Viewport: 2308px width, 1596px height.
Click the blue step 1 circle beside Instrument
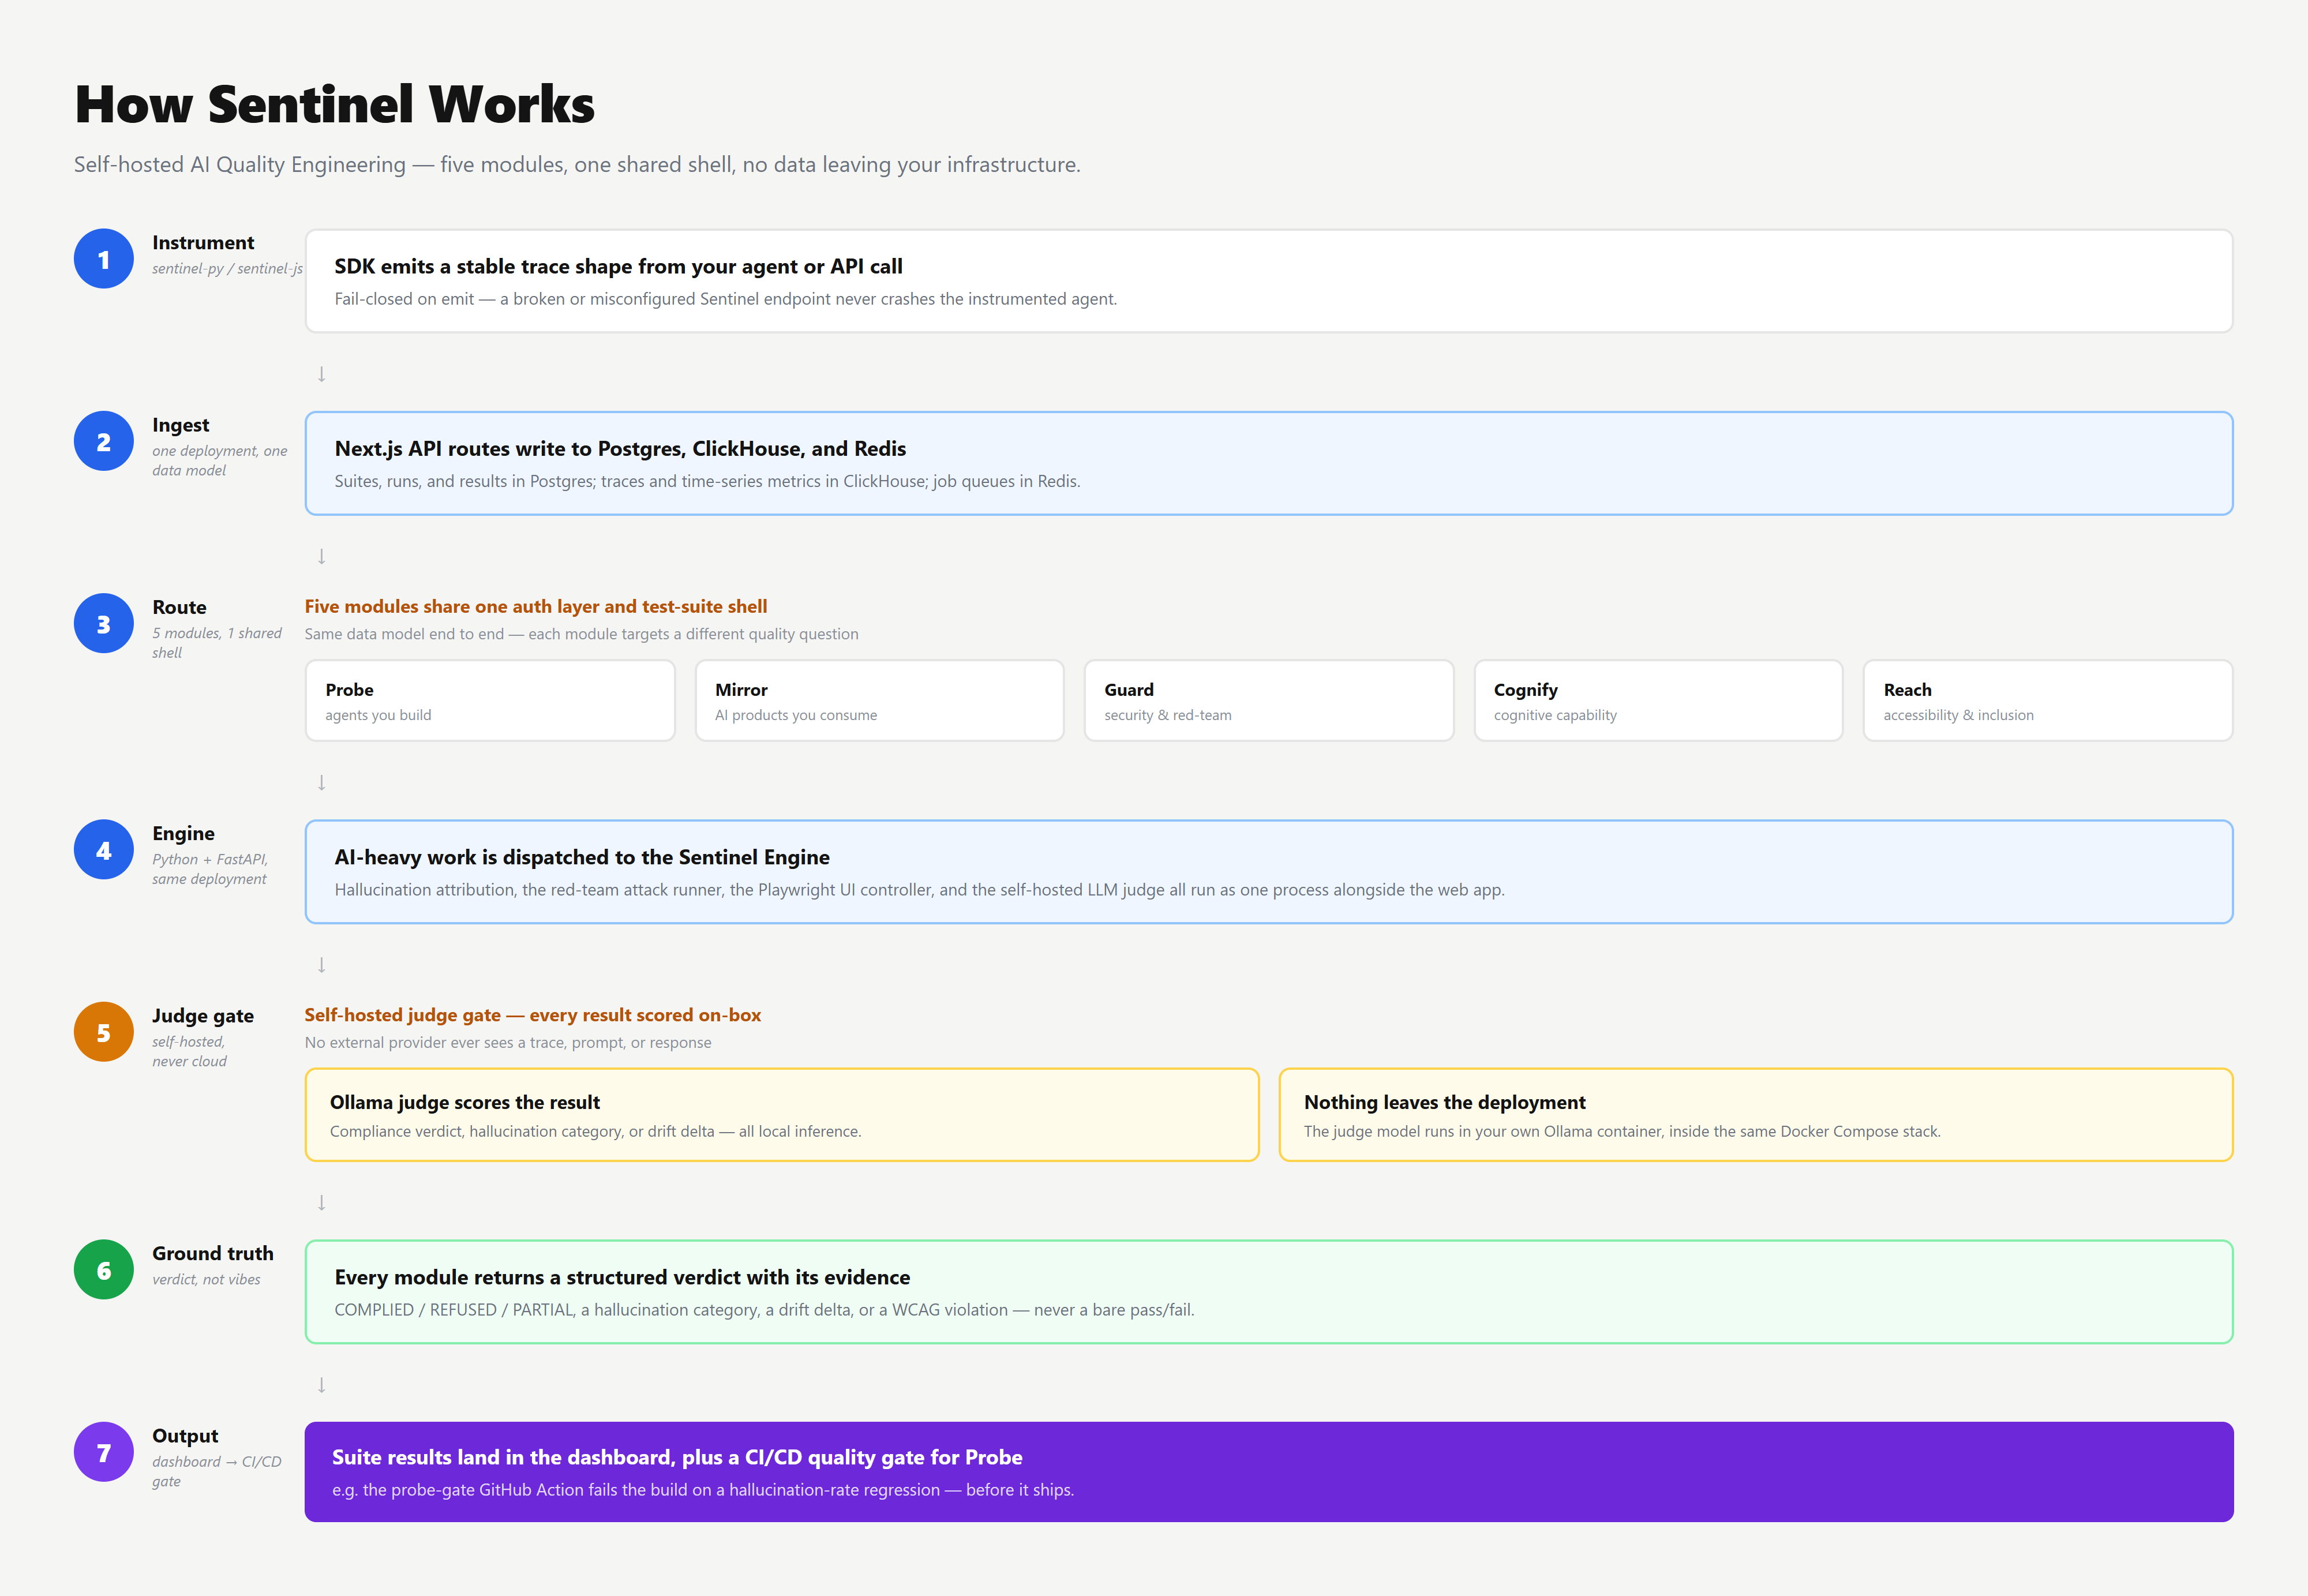pyautogui.click(x=103, y=259)
